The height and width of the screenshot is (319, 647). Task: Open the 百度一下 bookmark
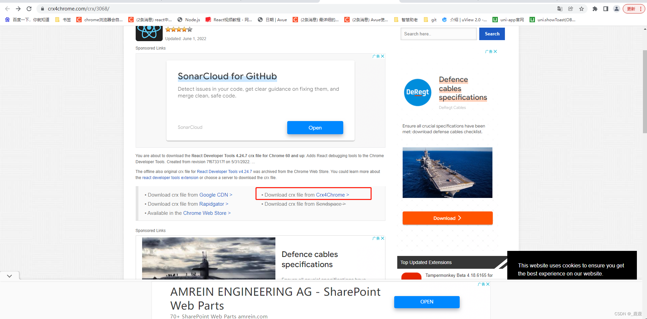pyautogui.click(x=27, y=20)
